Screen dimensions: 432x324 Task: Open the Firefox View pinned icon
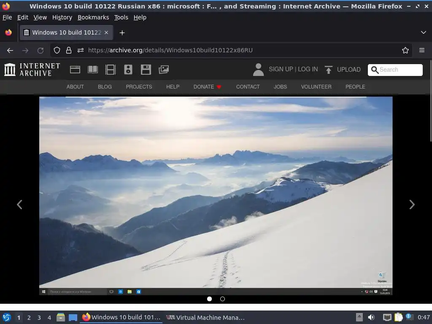(8, 32)
